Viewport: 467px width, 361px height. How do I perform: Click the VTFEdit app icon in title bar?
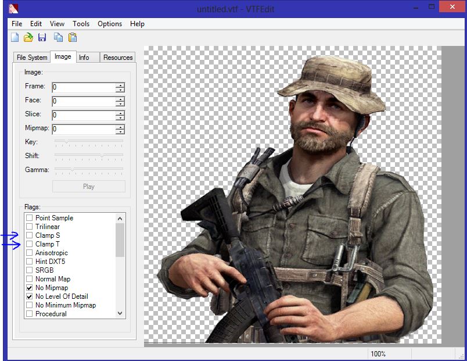(14, 8)
